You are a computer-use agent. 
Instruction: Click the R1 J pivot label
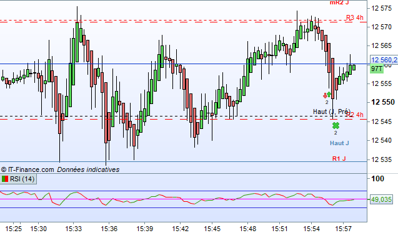pyautogui.click(x=339, y=159)
